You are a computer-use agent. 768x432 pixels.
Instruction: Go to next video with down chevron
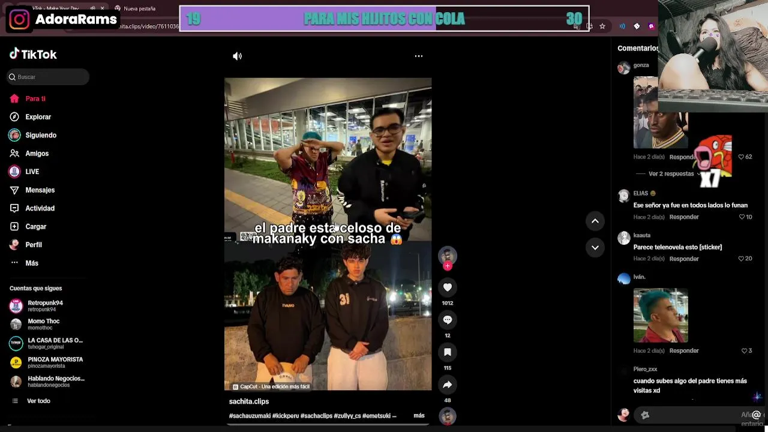(x=595, y=247)
